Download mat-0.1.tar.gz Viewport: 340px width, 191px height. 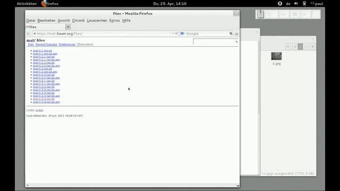pyautogui.click(x=42, y=50)
